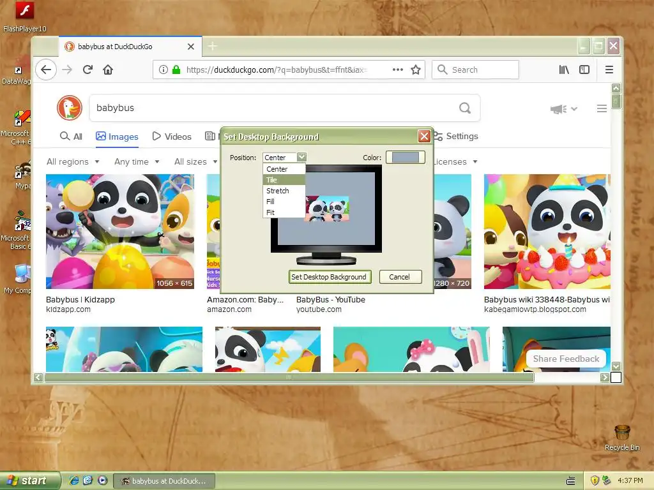Open the DuckDuckGo megaphone menu
The height and width of the screenshot is (490, 654).
pyautogui.click(x=563, y=108)
